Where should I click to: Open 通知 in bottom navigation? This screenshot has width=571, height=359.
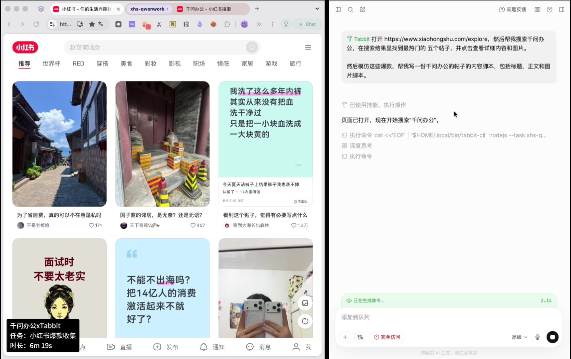(x=212, y=347)
